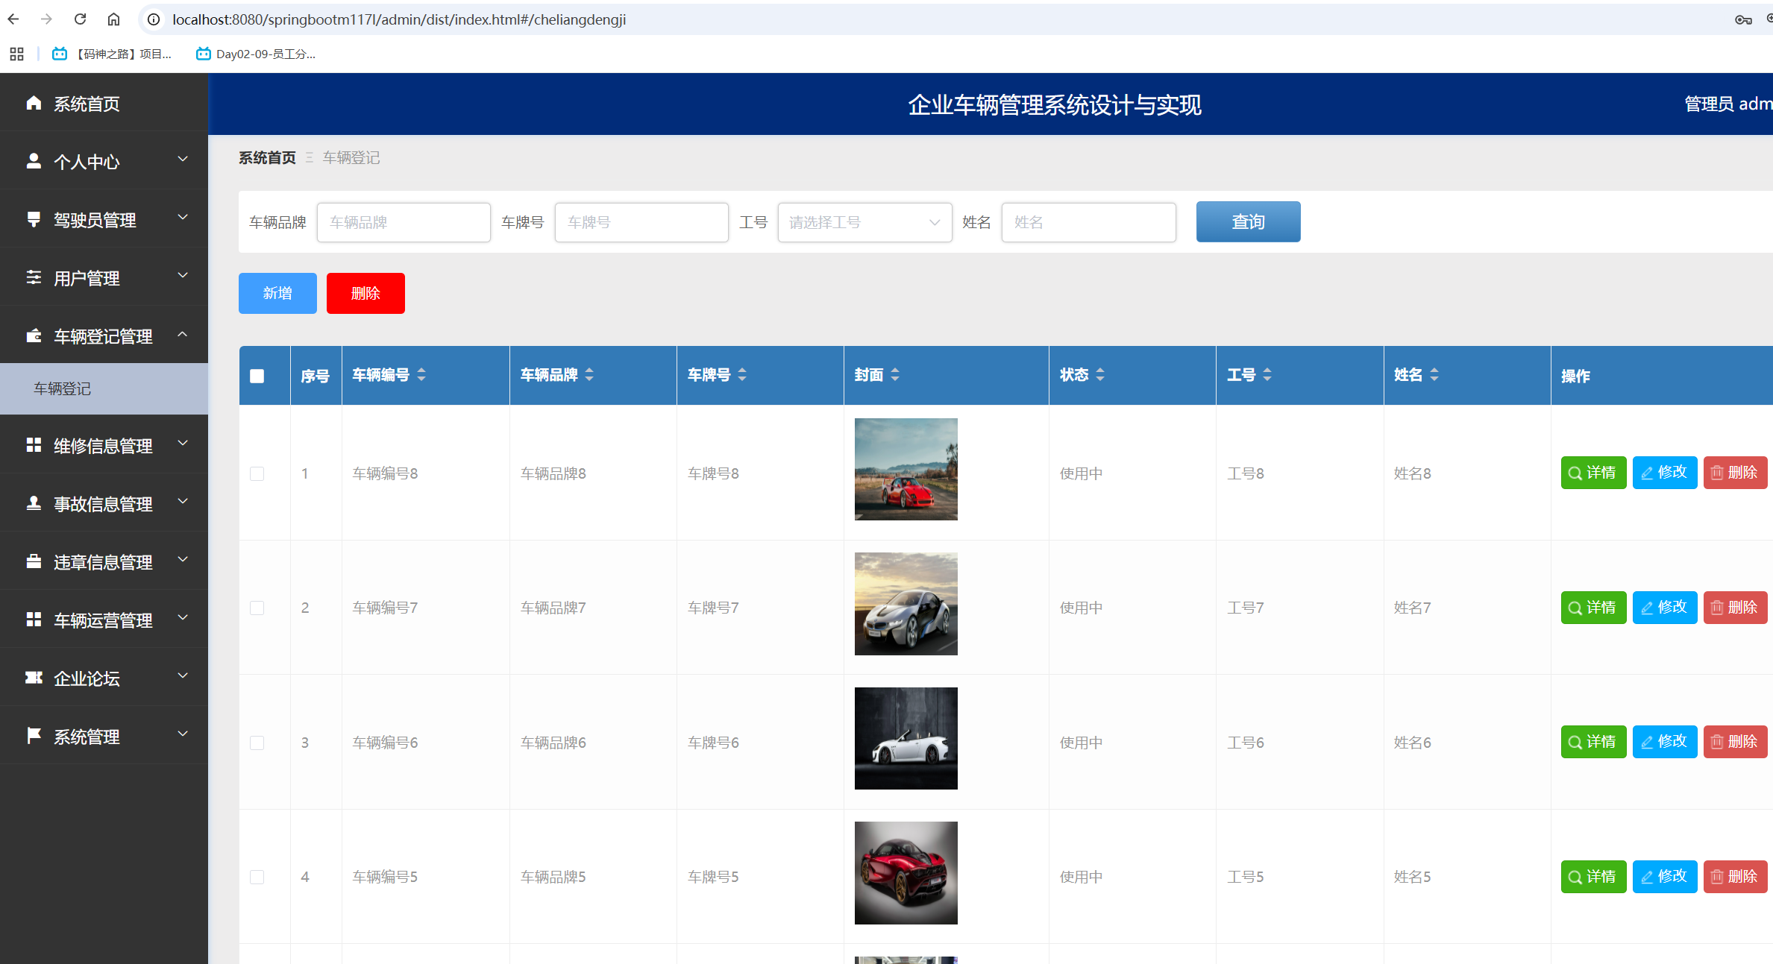Expand the 事故信息管理 menu chevron
The width and height of the screenshot is (1773, 964).
click(183, 501)
